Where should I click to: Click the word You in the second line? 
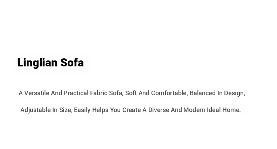pyautogui.click(x=115, y=110)
